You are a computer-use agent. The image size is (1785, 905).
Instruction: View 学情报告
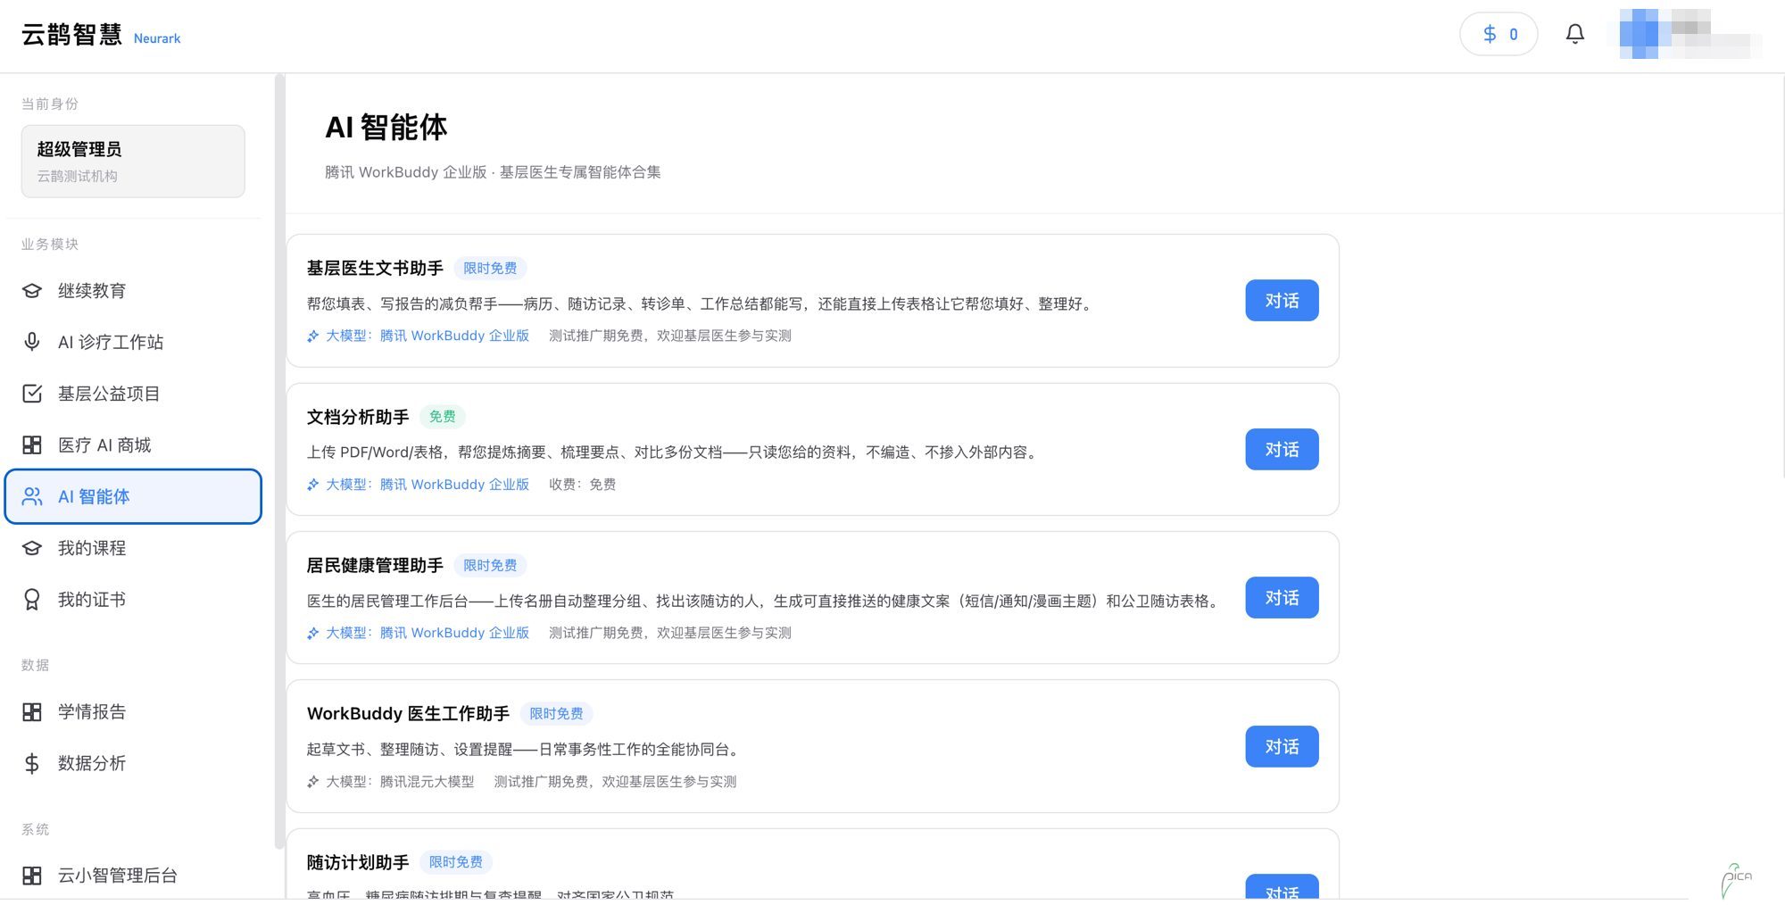click(133, 712)
